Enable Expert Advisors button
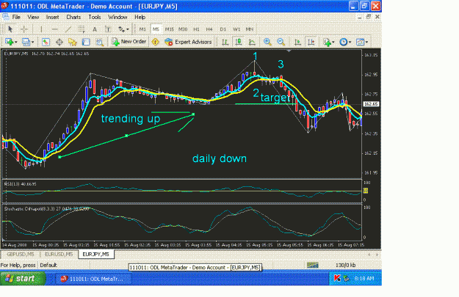The image size is (459, 297). click(188, 42)
